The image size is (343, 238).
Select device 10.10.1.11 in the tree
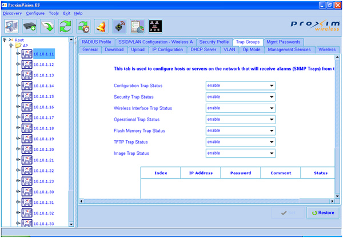(44, 54)
